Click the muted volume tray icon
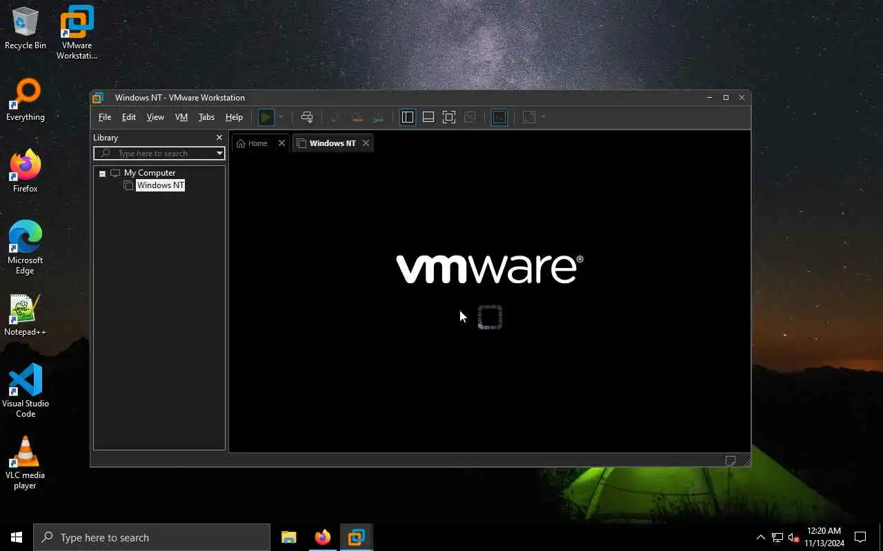The height and width of the screenshot is (551, 883). coord(793,537)
